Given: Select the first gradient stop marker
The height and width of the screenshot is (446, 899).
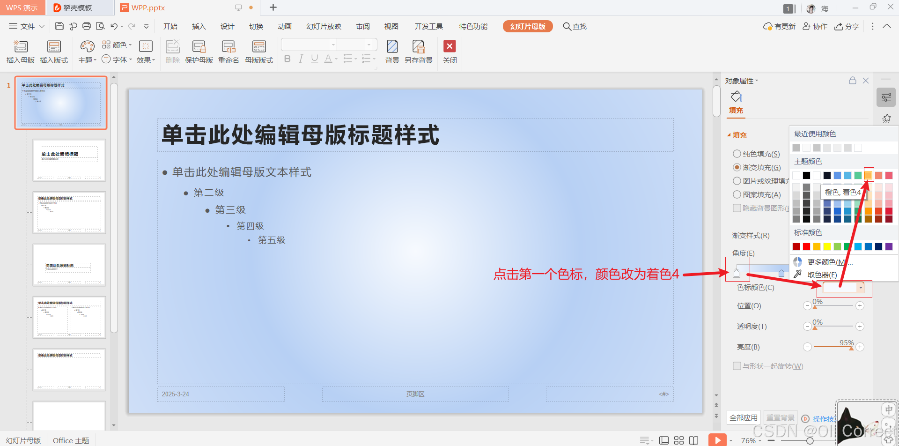Looking at the screenshot, I should (x=737, y=273).
